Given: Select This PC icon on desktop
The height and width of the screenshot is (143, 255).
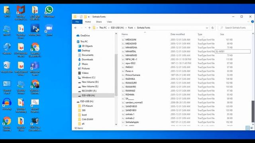Looking at the screenshot, I should point(7,31).
